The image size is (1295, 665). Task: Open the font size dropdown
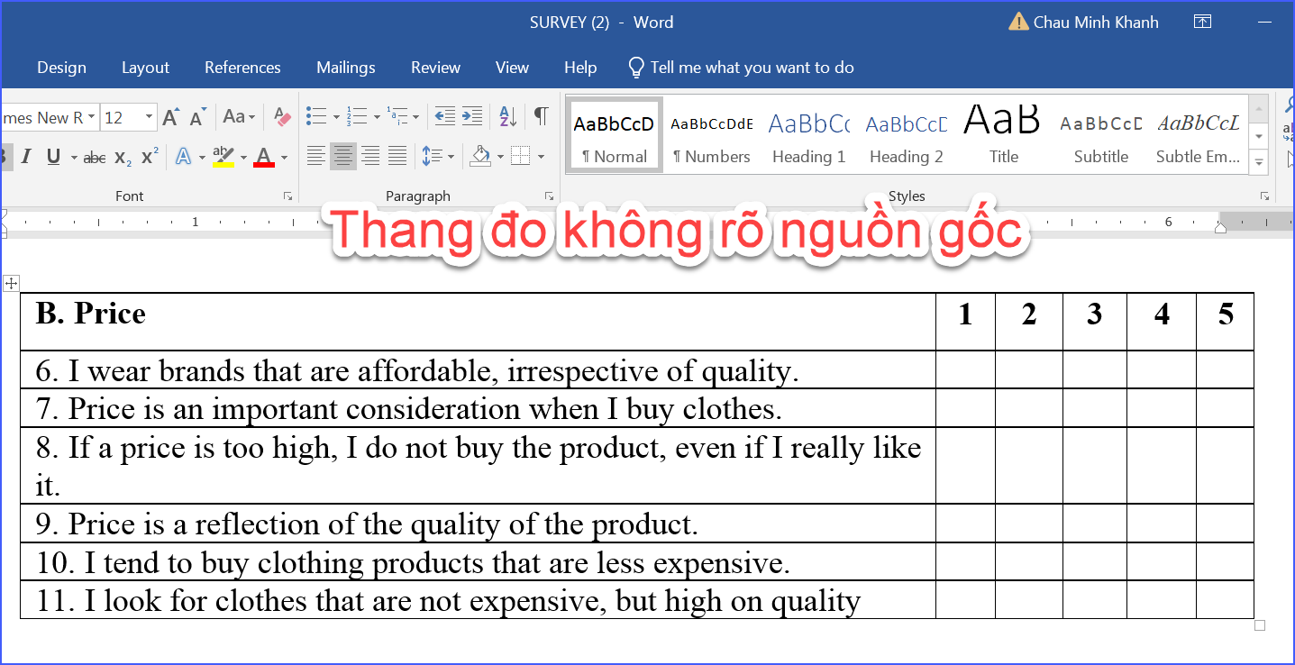tap(149, 117)
